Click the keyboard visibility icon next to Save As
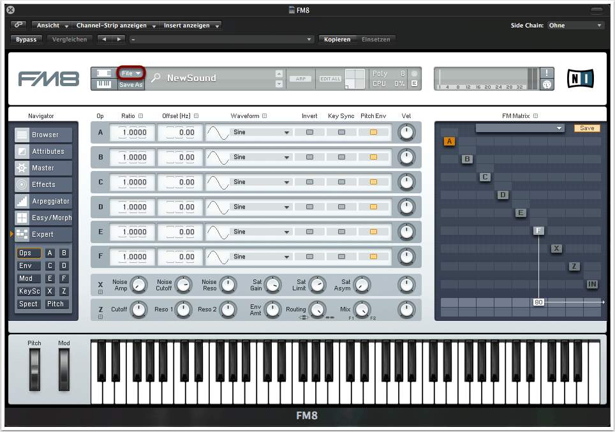615x432 pixels. (x=103, y=84)
